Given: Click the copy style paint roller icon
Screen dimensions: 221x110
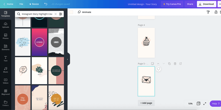Looking at the screenshot, I should point(208,12).
